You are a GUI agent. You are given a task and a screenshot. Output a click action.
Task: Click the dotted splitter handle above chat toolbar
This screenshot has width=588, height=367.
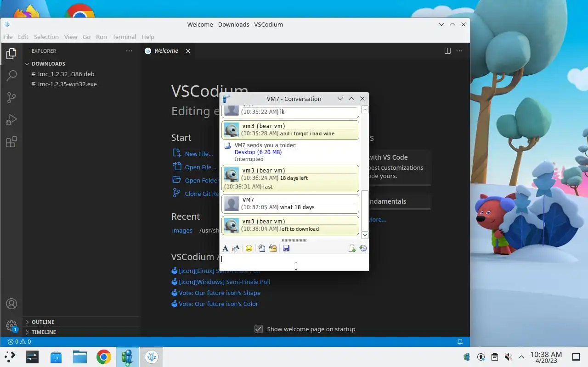[x=294, y=240]
